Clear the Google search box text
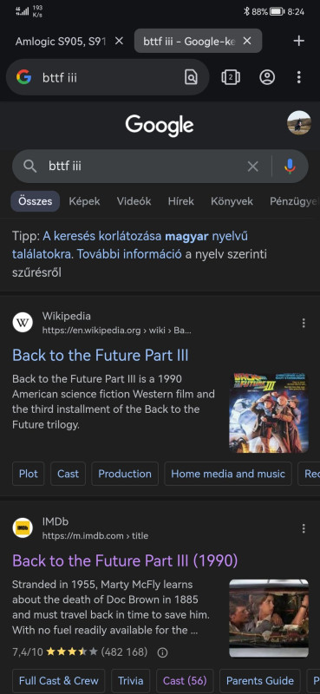Viewport: 320px width, 694px height. (x=252, y=167)
